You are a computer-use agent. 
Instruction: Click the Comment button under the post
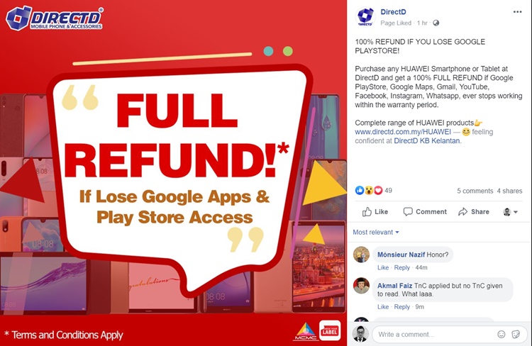click(425, 212)
